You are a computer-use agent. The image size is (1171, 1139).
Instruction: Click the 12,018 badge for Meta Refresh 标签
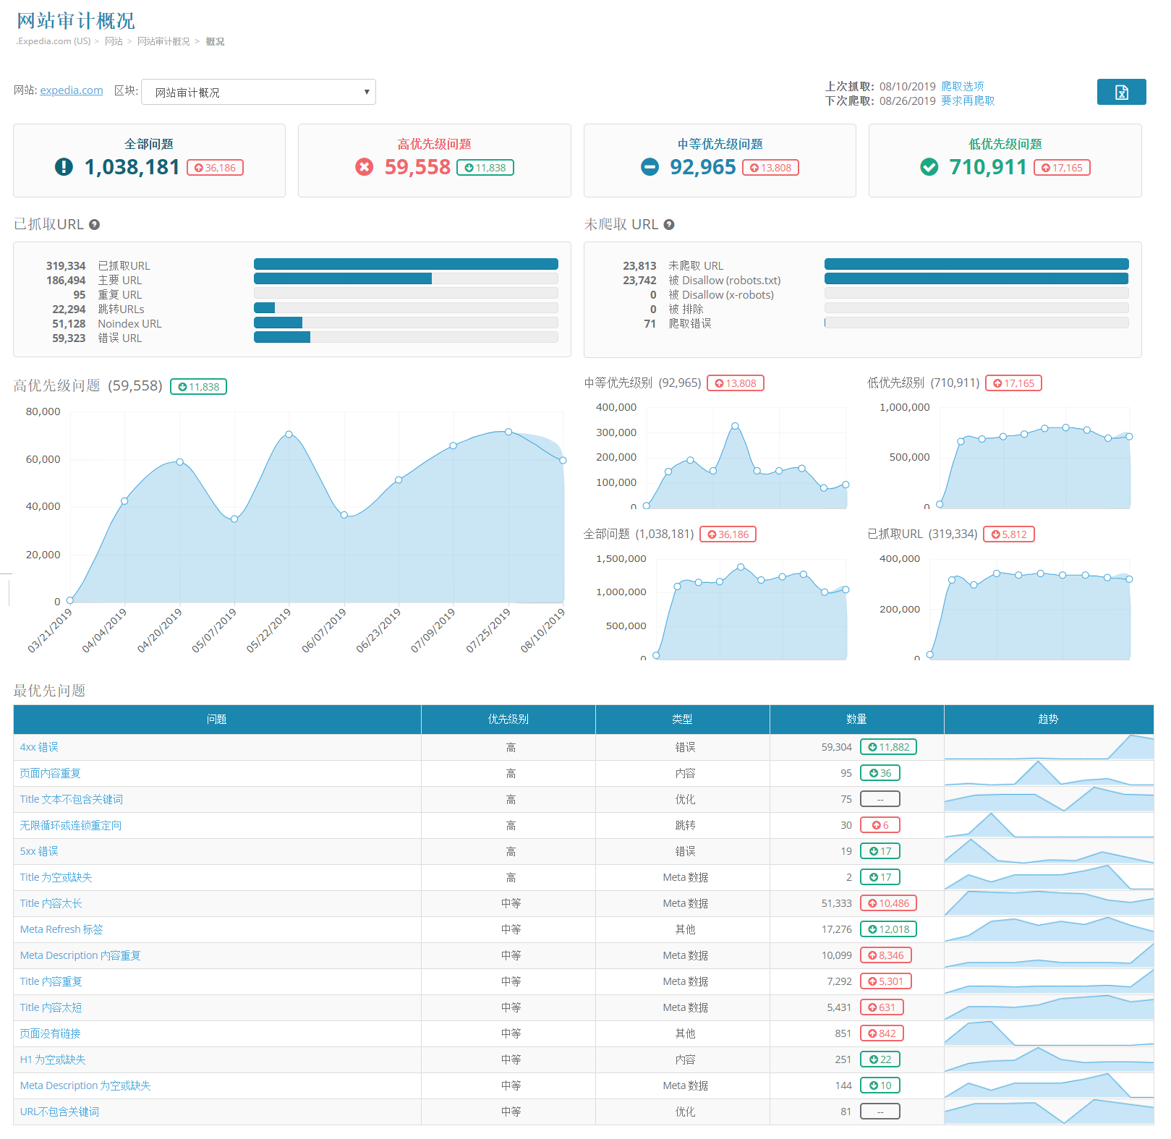[888, 929]
